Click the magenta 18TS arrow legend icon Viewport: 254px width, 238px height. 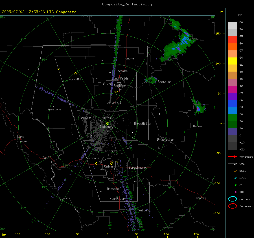tap(233, 192)
